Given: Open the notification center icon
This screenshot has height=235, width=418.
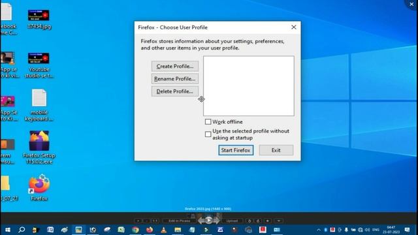Looking at the screenshot, I should [x=407, y=230].
